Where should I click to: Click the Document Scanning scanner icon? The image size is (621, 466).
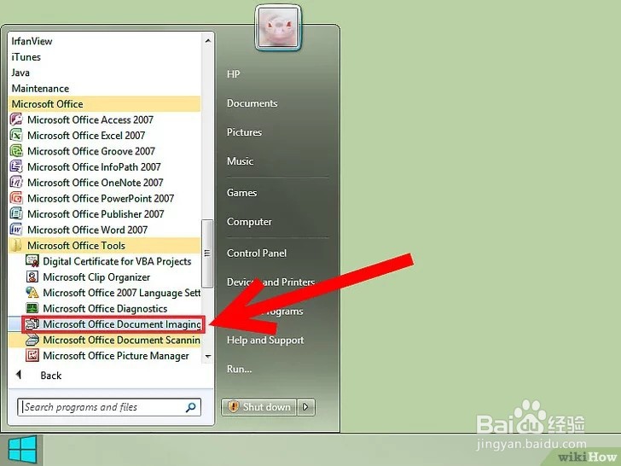32,340
